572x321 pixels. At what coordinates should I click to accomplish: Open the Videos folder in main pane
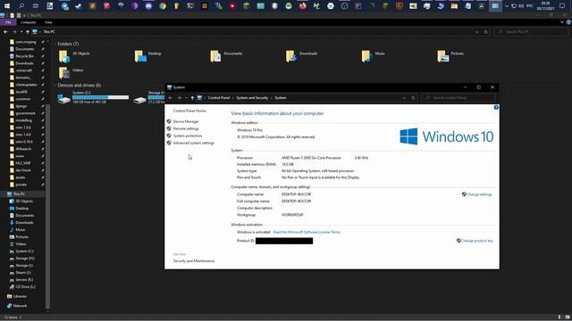71,72
